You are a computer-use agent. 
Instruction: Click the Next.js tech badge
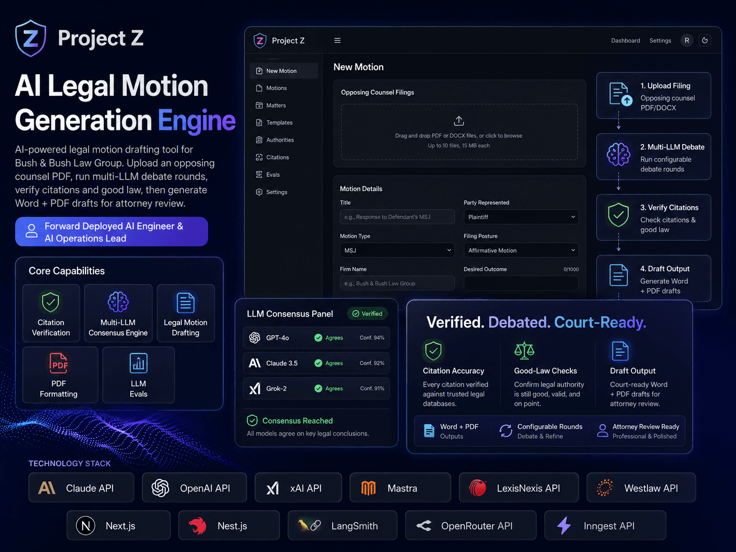click(118, 526)
